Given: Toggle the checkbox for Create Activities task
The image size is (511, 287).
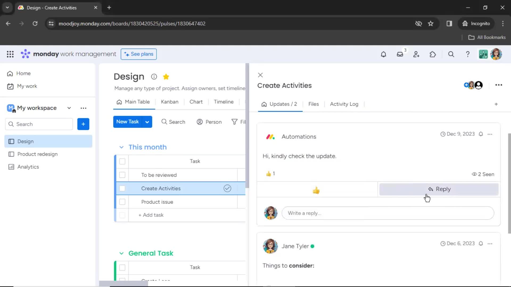Looking at the screenshot, I should coord(122,188).
